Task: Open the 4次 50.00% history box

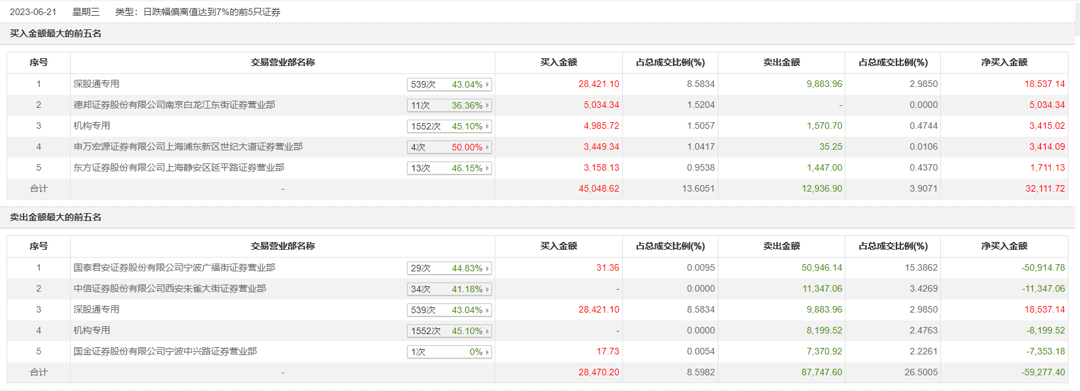Action: point(448,147)
